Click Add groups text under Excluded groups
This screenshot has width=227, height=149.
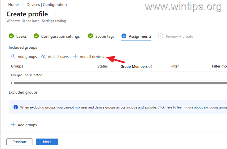click(x=27, y=125)
